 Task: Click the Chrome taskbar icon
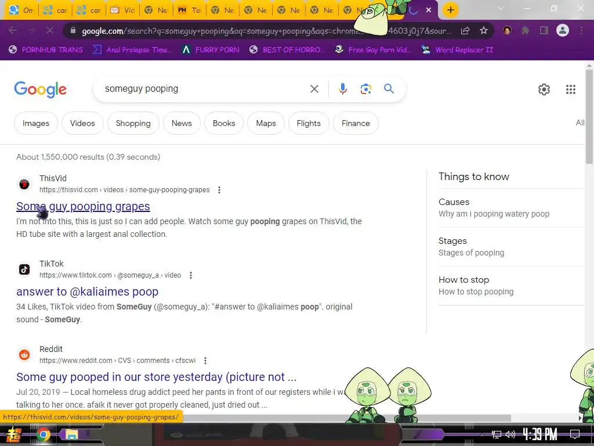[43, 434]
